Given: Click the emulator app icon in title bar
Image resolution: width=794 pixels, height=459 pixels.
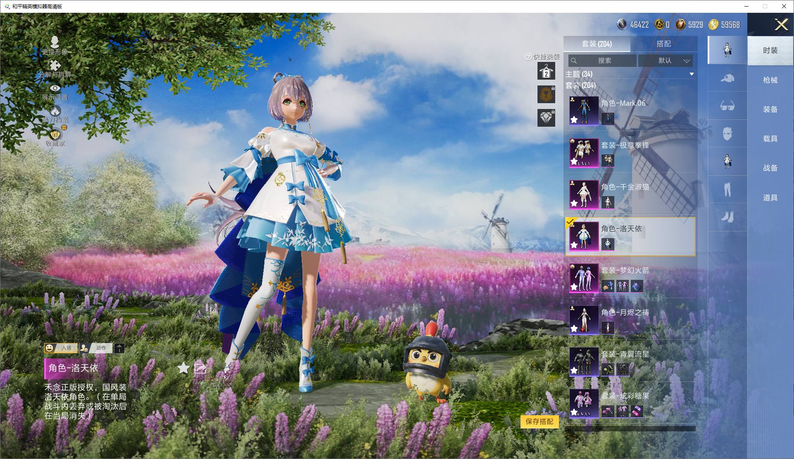Looking at the screenshot, I should pyautogui.click(x=7, y=7).
